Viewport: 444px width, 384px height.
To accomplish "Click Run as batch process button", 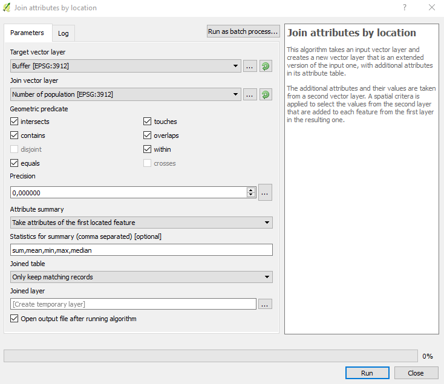I will point(243,31).
